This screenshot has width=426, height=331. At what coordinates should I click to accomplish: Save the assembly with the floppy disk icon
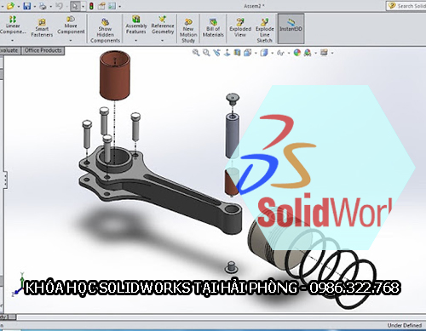tap(26, 6)
